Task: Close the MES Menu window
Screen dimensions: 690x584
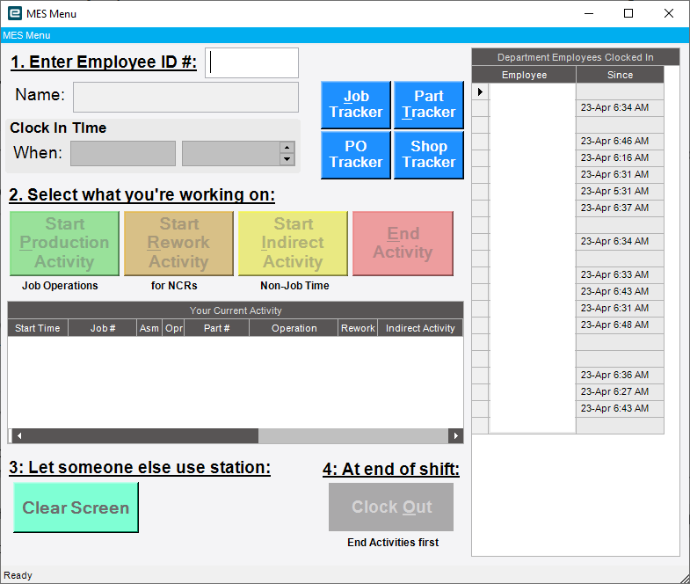Action: 668,14
